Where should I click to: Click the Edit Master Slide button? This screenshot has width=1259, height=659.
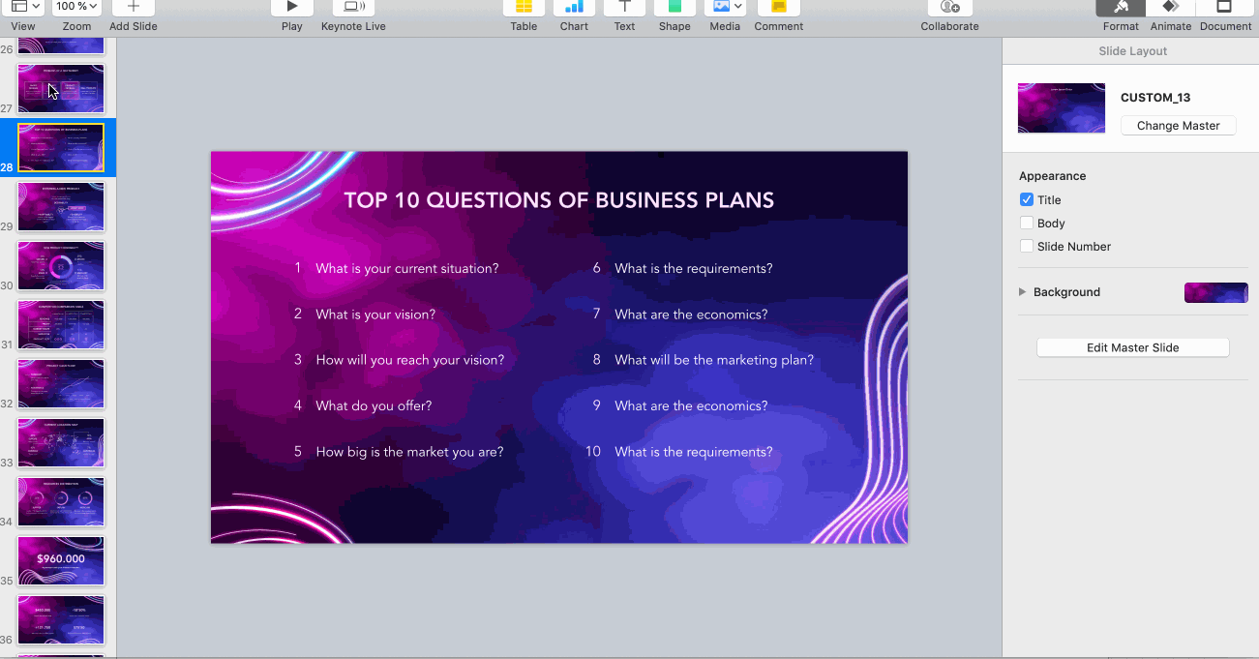point(1132,347)
